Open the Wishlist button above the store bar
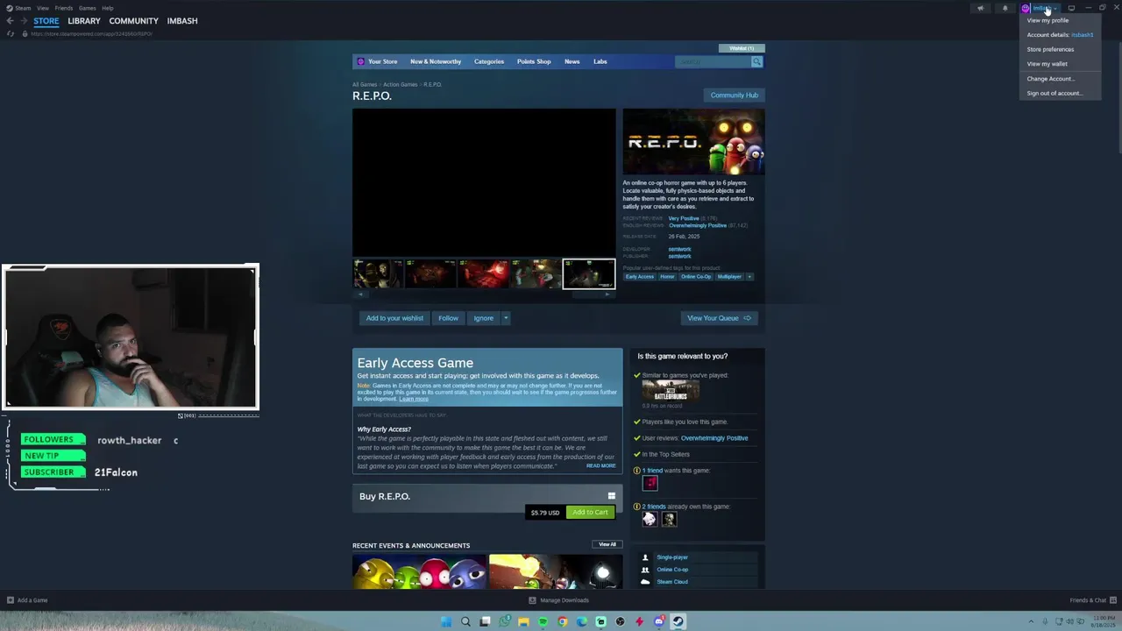The height and width of the screenshot is (631, 1122). coord(742,48)
